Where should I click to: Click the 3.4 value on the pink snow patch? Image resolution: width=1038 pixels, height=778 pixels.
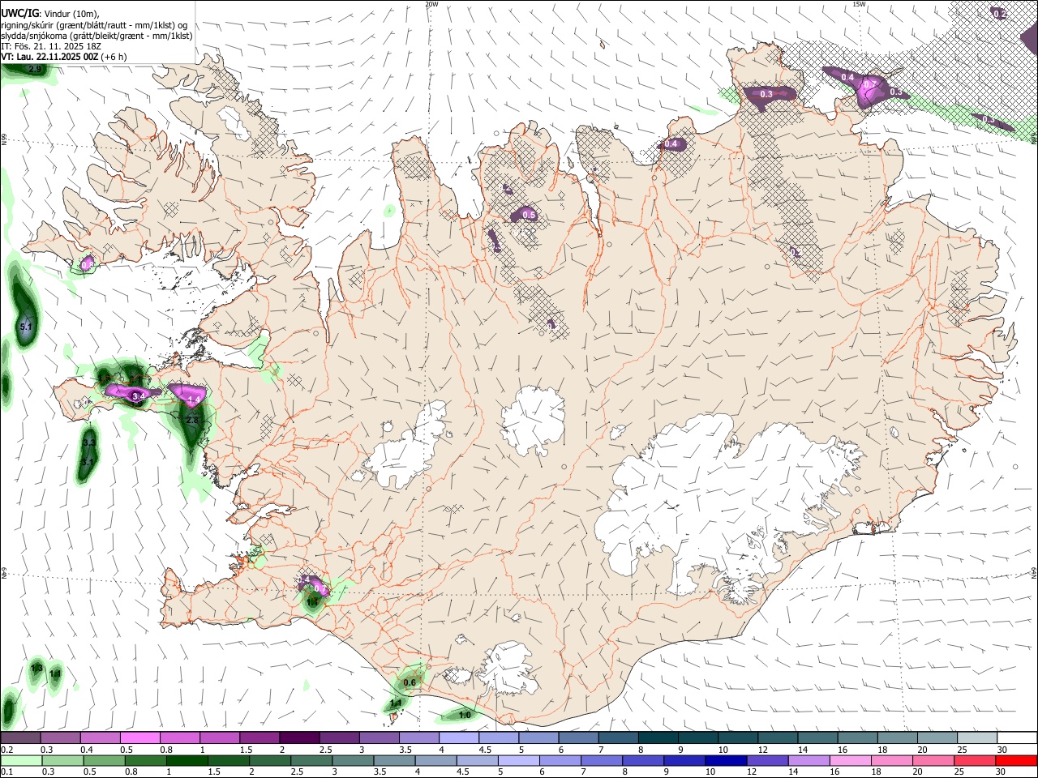point(138,395)
